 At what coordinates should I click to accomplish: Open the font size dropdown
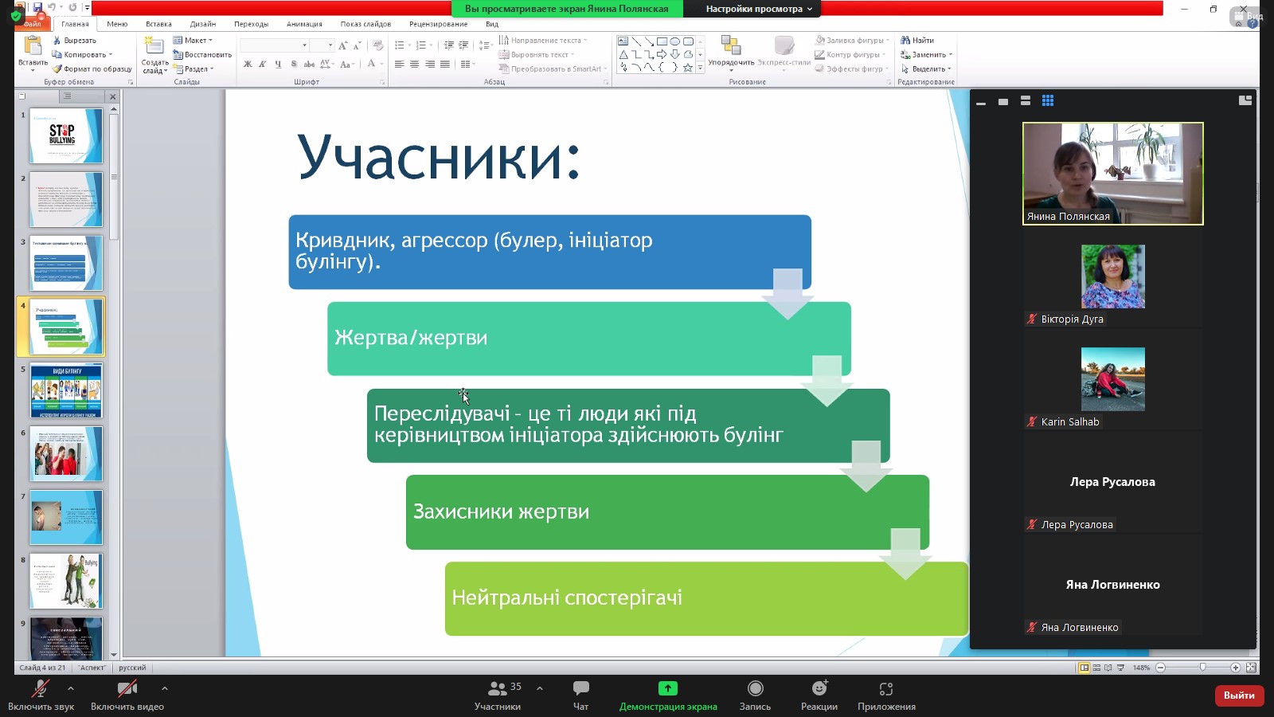(x=330, y=45)
